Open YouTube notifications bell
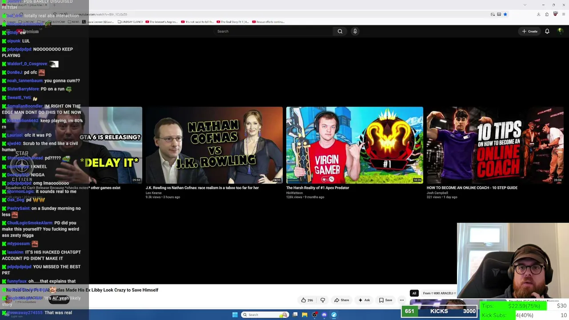This screenshot has height=320, width=569. [547, 31]
